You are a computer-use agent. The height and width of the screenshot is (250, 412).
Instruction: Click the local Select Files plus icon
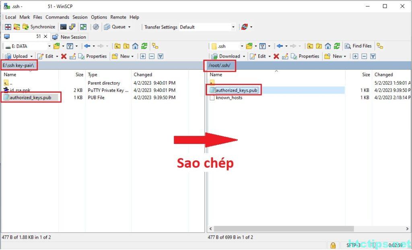tap(143, 56)
